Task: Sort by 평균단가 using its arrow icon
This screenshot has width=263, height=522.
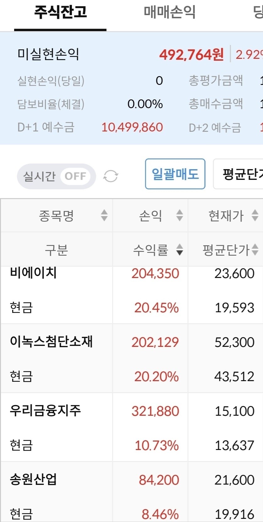Action: pyautogui.click(x=255, y=250)
